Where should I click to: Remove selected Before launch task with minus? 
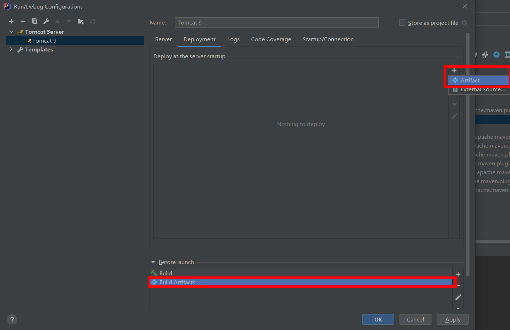(459, 286)
